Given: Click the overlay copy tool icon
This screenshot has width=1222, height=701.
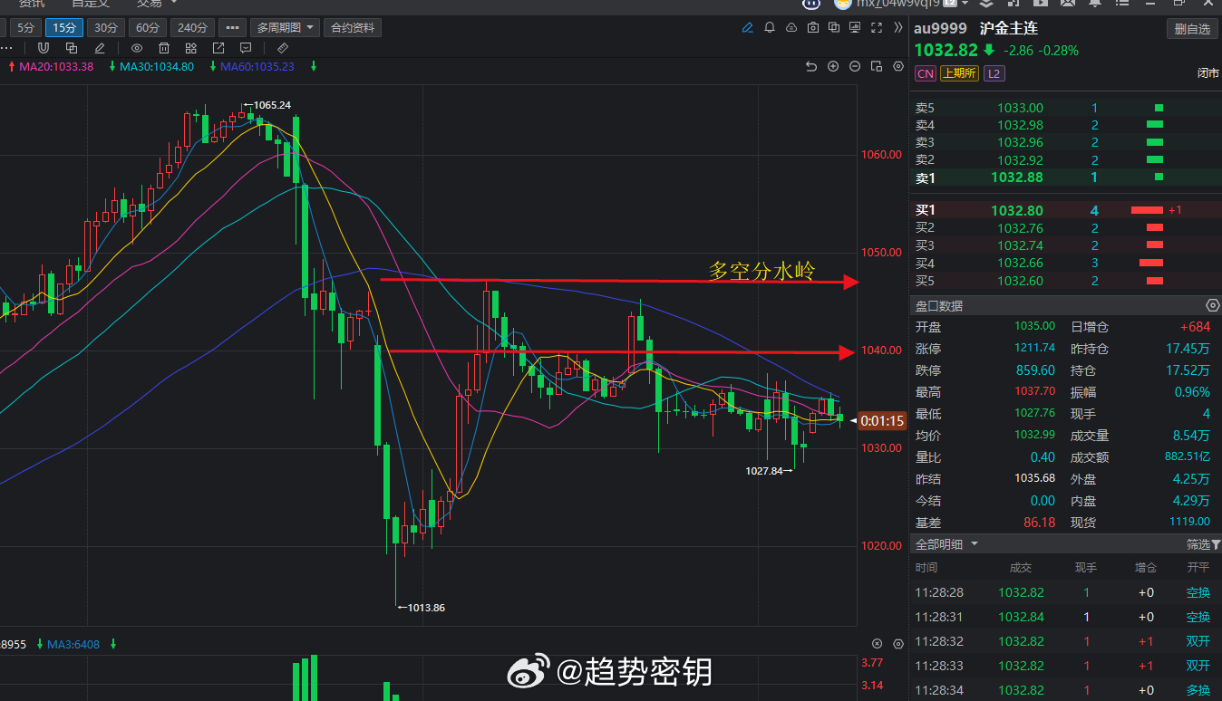Looking at the screenshot, I should [70, 48].
